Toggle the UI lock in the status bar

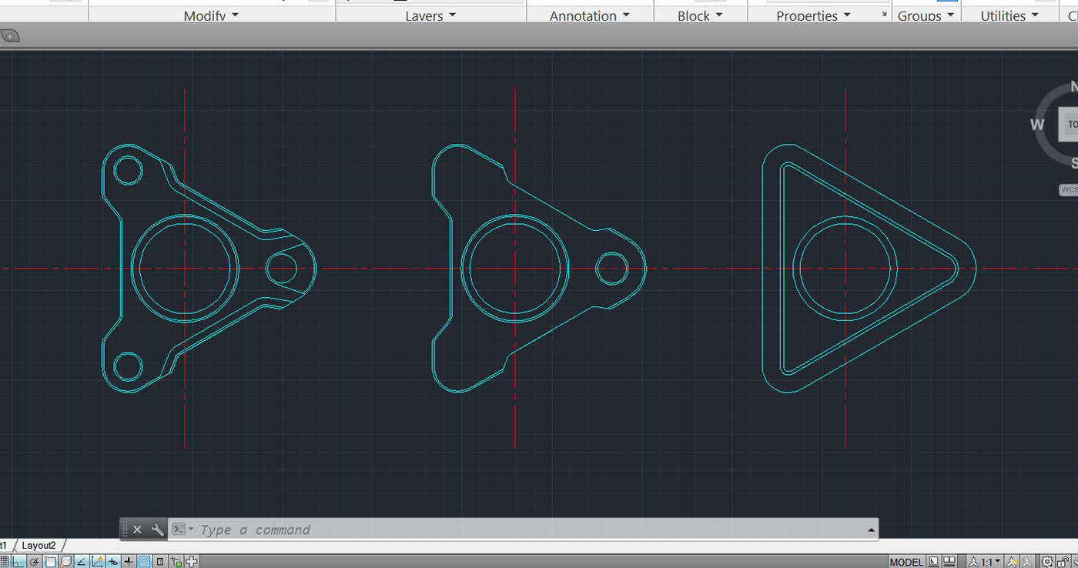[1063, 561]
